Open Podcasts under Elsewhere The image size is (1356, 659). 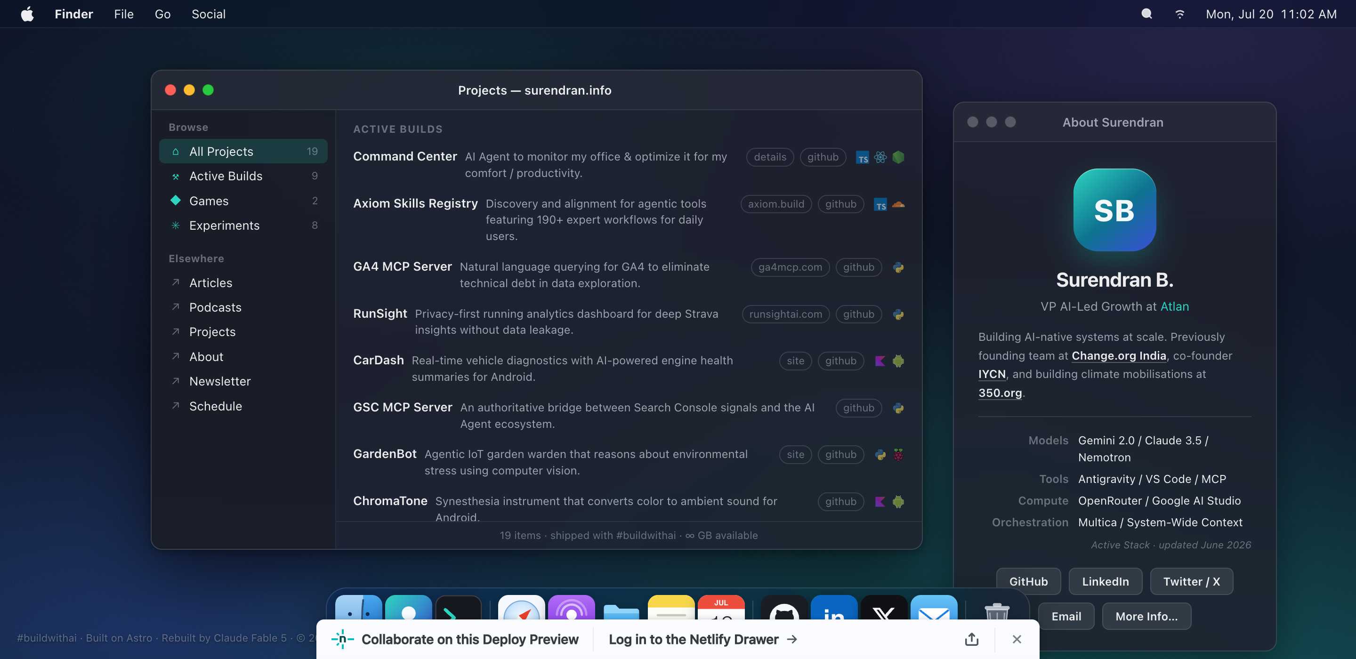coord(243,307)
